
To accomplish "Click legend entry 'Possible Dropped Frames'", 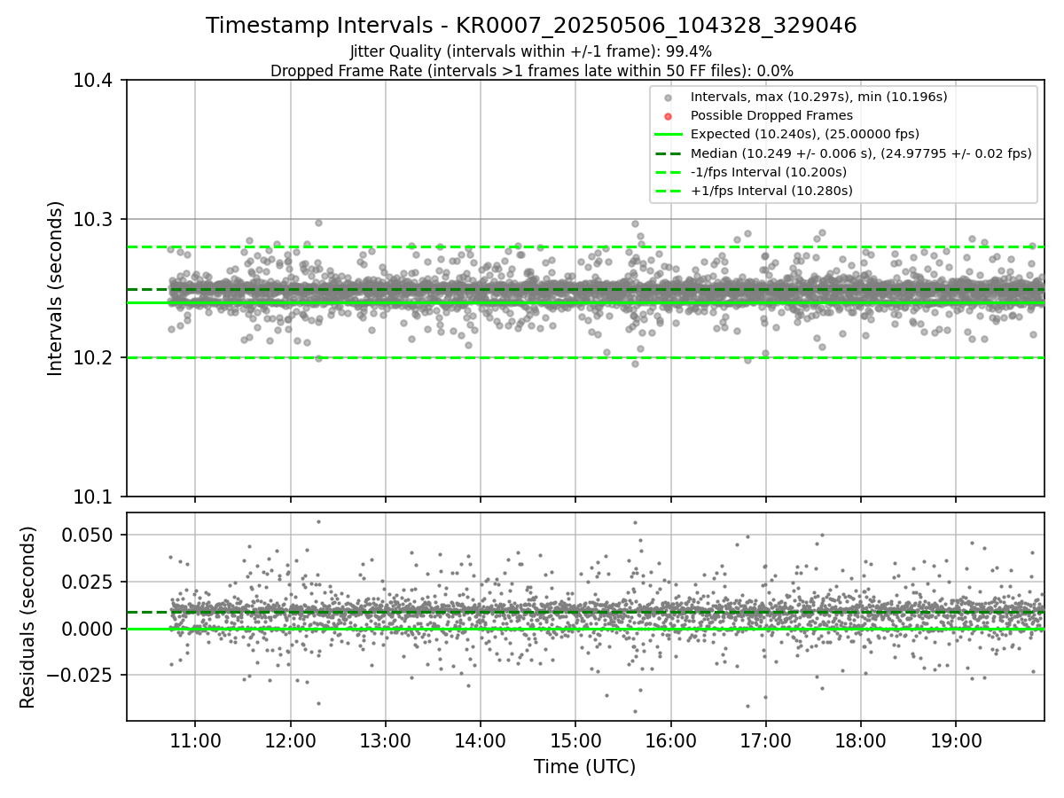I will tap(771, 115).
